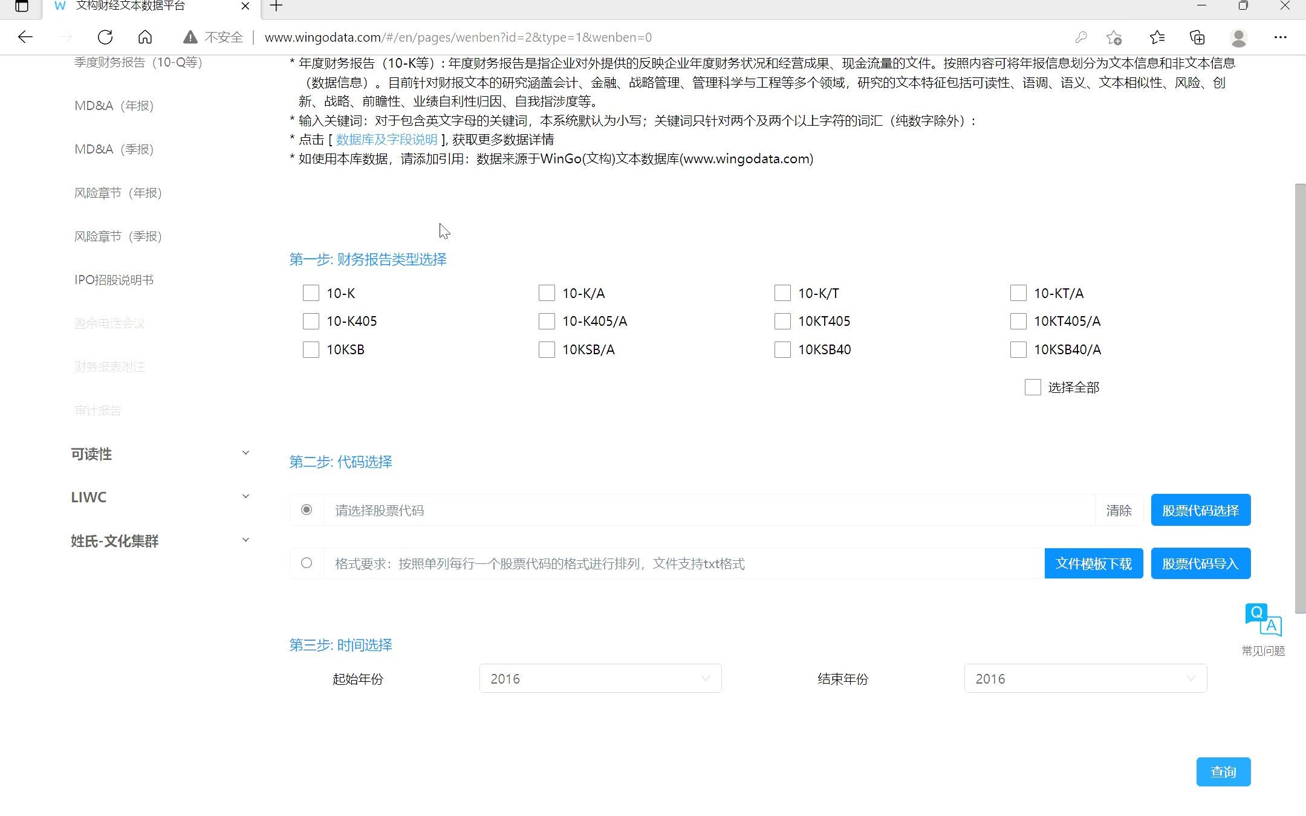
Task: Open the tab actions menu icon
Action: pyautogui.click(x=22, y=6)
